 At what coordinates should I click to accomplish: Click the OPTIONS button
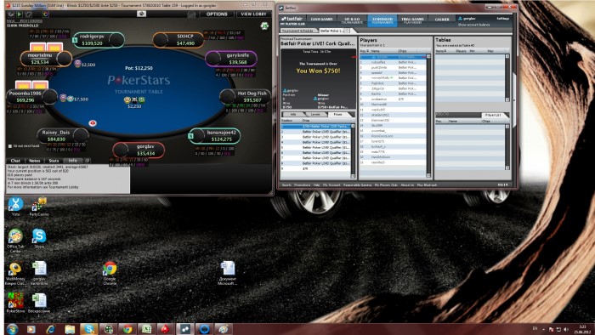(217, 14)
